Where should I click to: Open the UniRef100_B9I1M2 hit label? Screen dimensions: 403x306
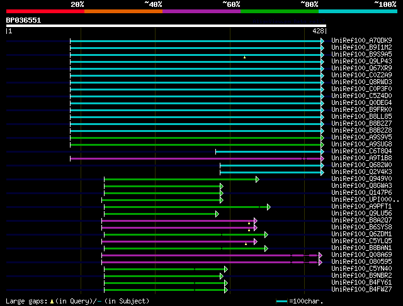tap(361, 48)
